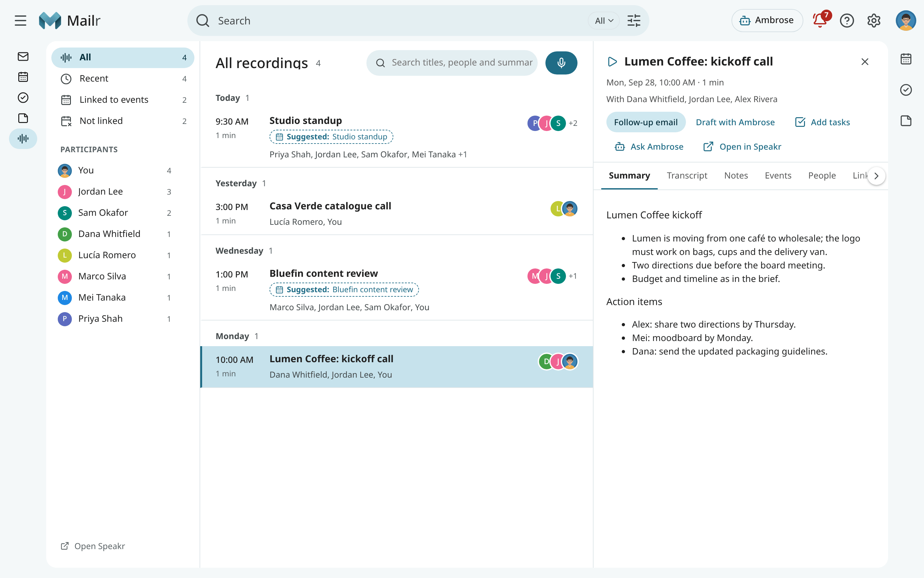This screenshot has height=578, width=924.
Task: Open the help question mark icon
Action: 847,21
